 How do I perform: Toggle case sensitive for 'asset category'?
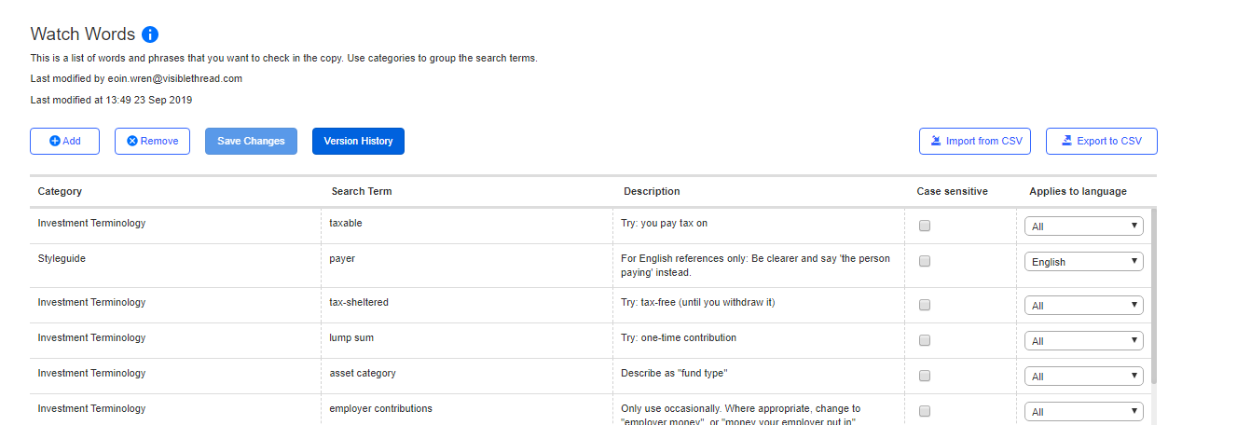925,377
